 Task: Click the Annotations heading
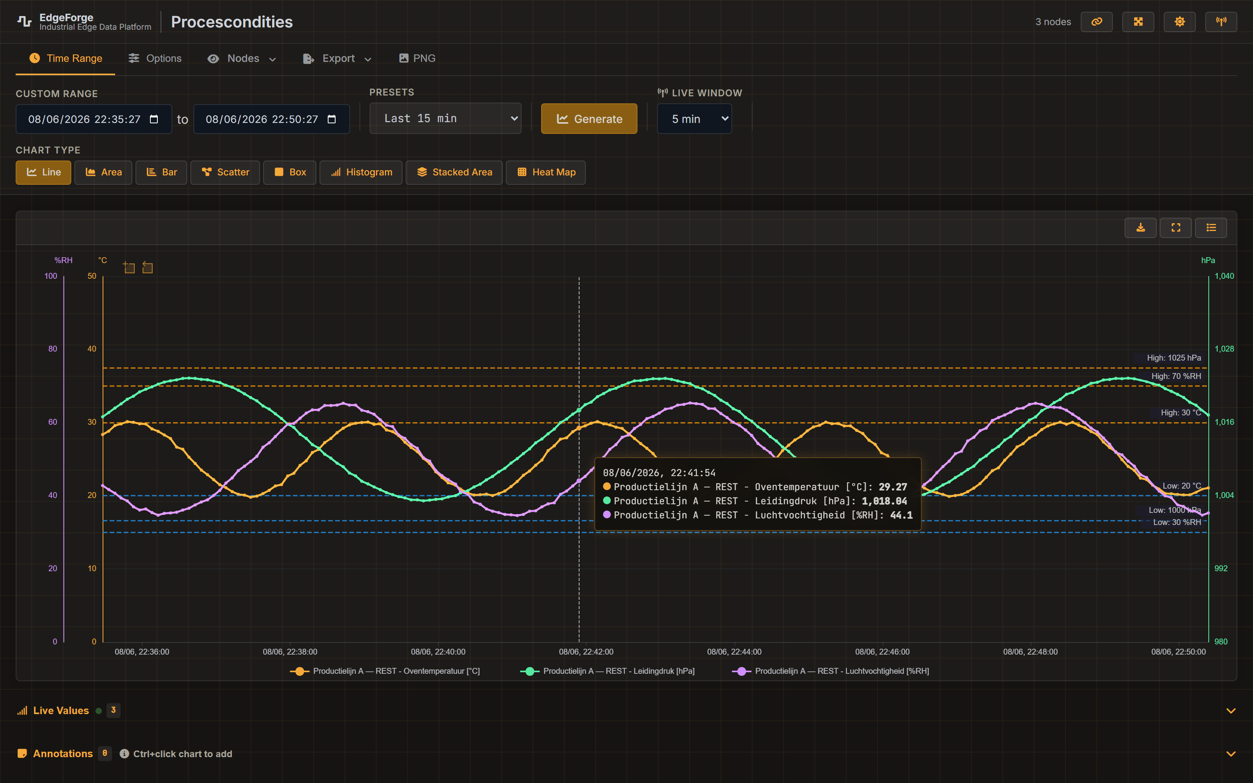63,754
